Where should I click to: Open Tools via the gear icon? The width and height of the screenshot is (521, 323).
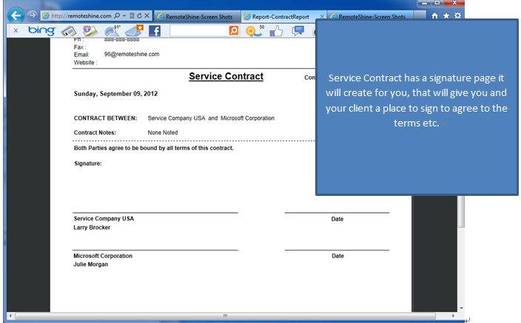457,16
